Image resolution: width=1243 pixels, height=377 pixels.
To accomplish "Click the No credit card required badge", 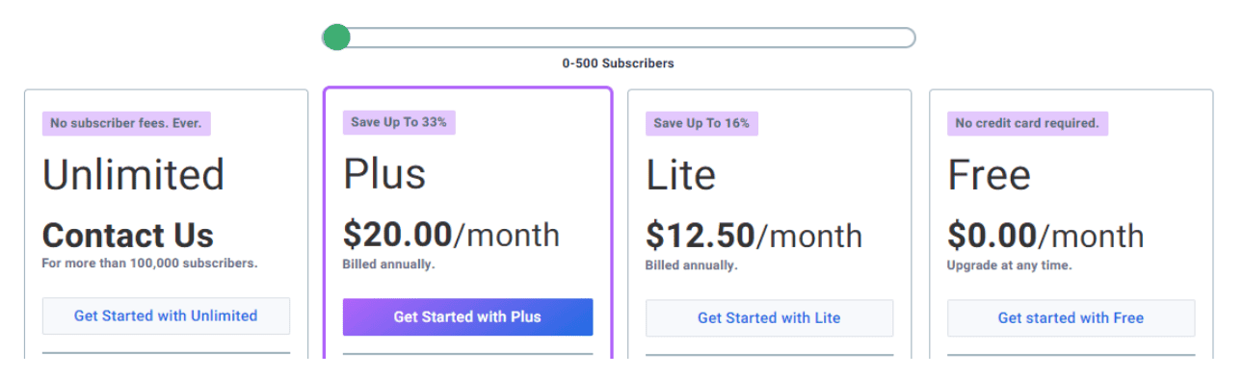I will (x=1027, y=123).
